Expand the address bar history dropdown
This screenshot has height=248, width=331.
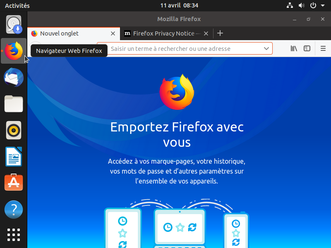[266, 48]
